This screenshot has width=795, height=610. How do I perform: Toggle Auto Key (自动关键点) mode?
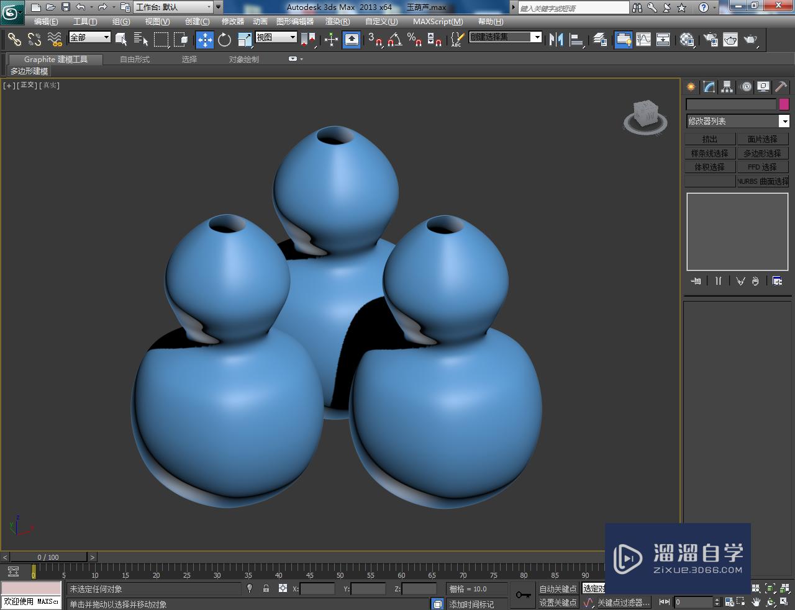click(557, 588)
